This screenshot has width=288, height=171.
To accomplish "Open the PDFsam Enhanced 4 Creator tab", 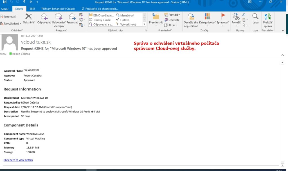I will (x=58, y=9).
